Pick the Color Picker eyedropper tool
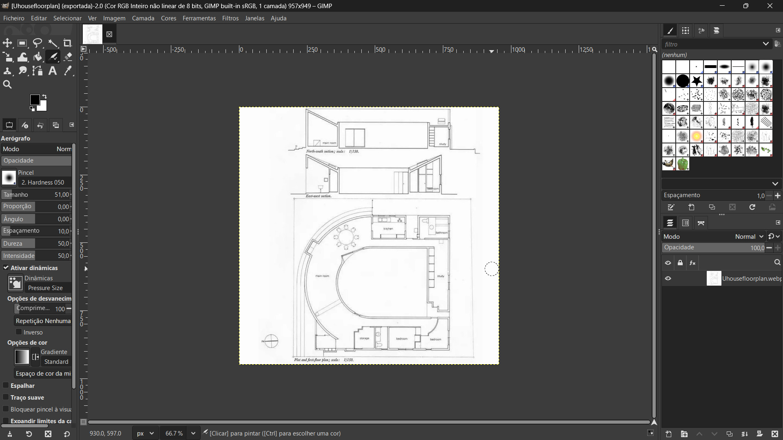 click(68, 71)
